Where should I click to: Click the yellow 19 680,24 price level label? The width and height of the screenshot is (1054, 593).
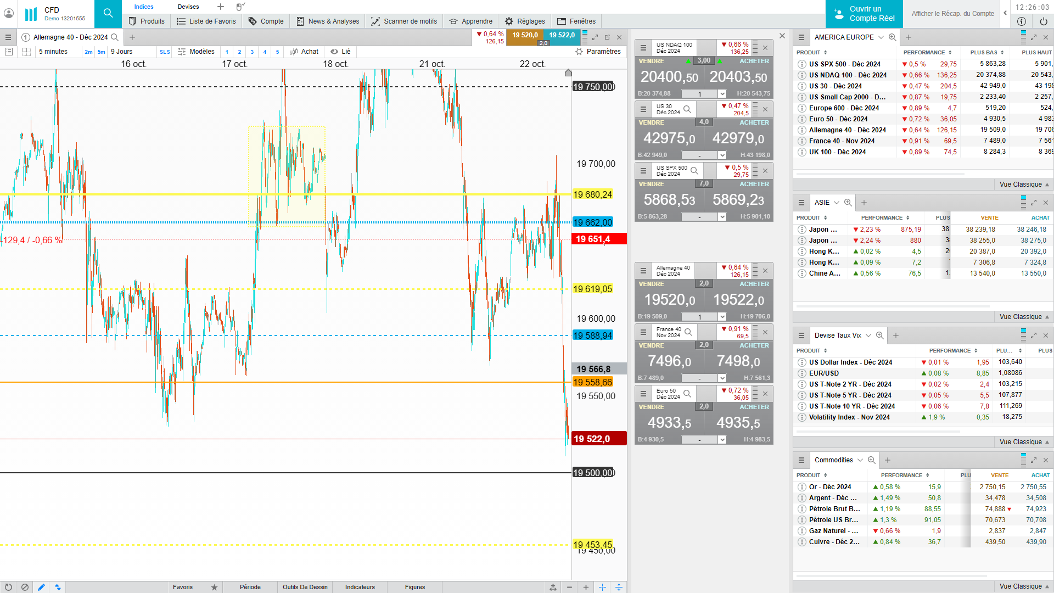pyautogui.click(x=592, y=194)
